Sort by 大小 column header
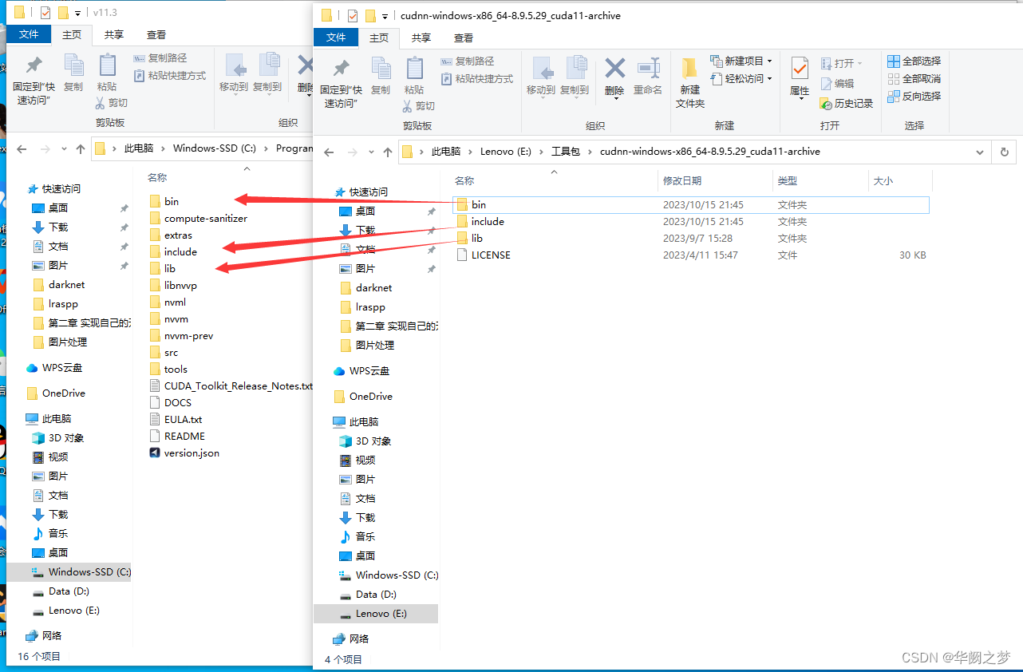The image size is (1023, 672). pos(900,181)
